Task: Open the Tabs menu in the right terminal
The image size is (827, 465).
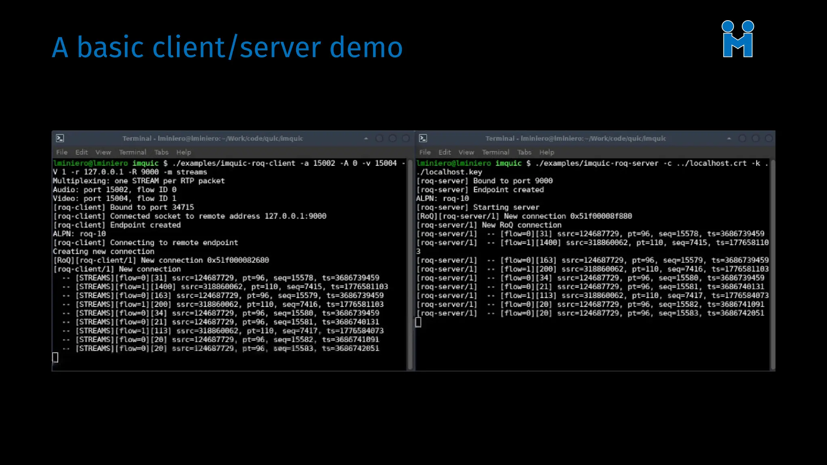Action: [524, 152]
